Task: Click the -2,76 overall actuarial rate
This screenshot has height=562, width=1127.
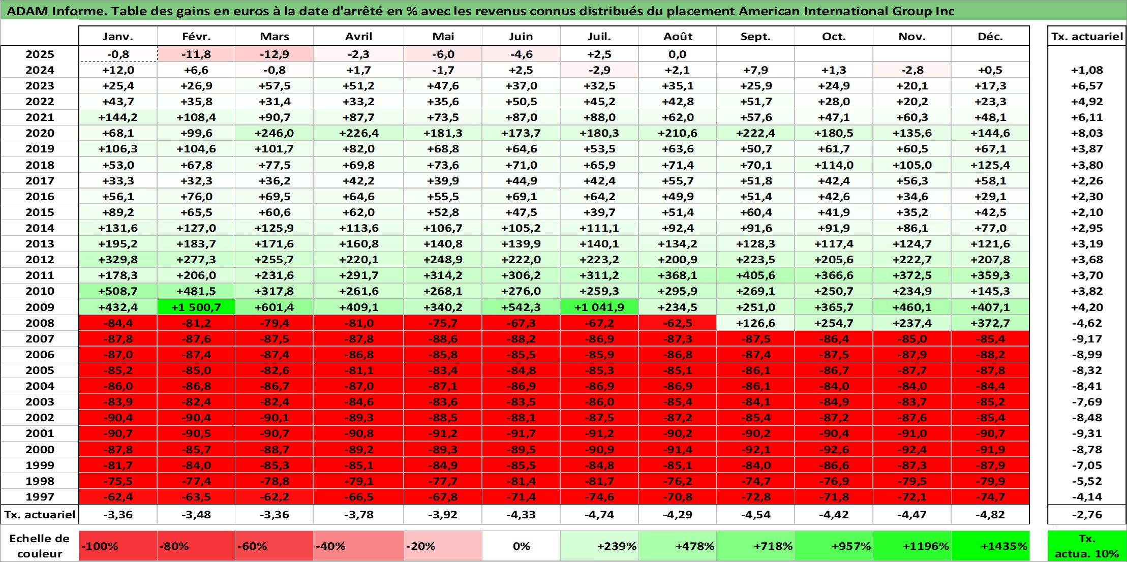Action: point(1087,514)
